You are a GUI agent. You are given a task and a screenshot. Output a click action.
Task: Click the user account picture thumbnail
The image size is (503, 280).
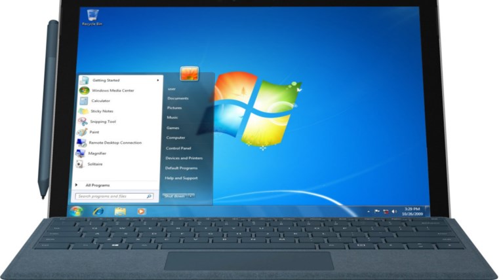(190, 74)
